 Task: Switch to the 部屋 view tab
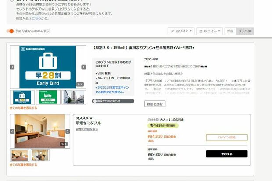coord(230,31)
